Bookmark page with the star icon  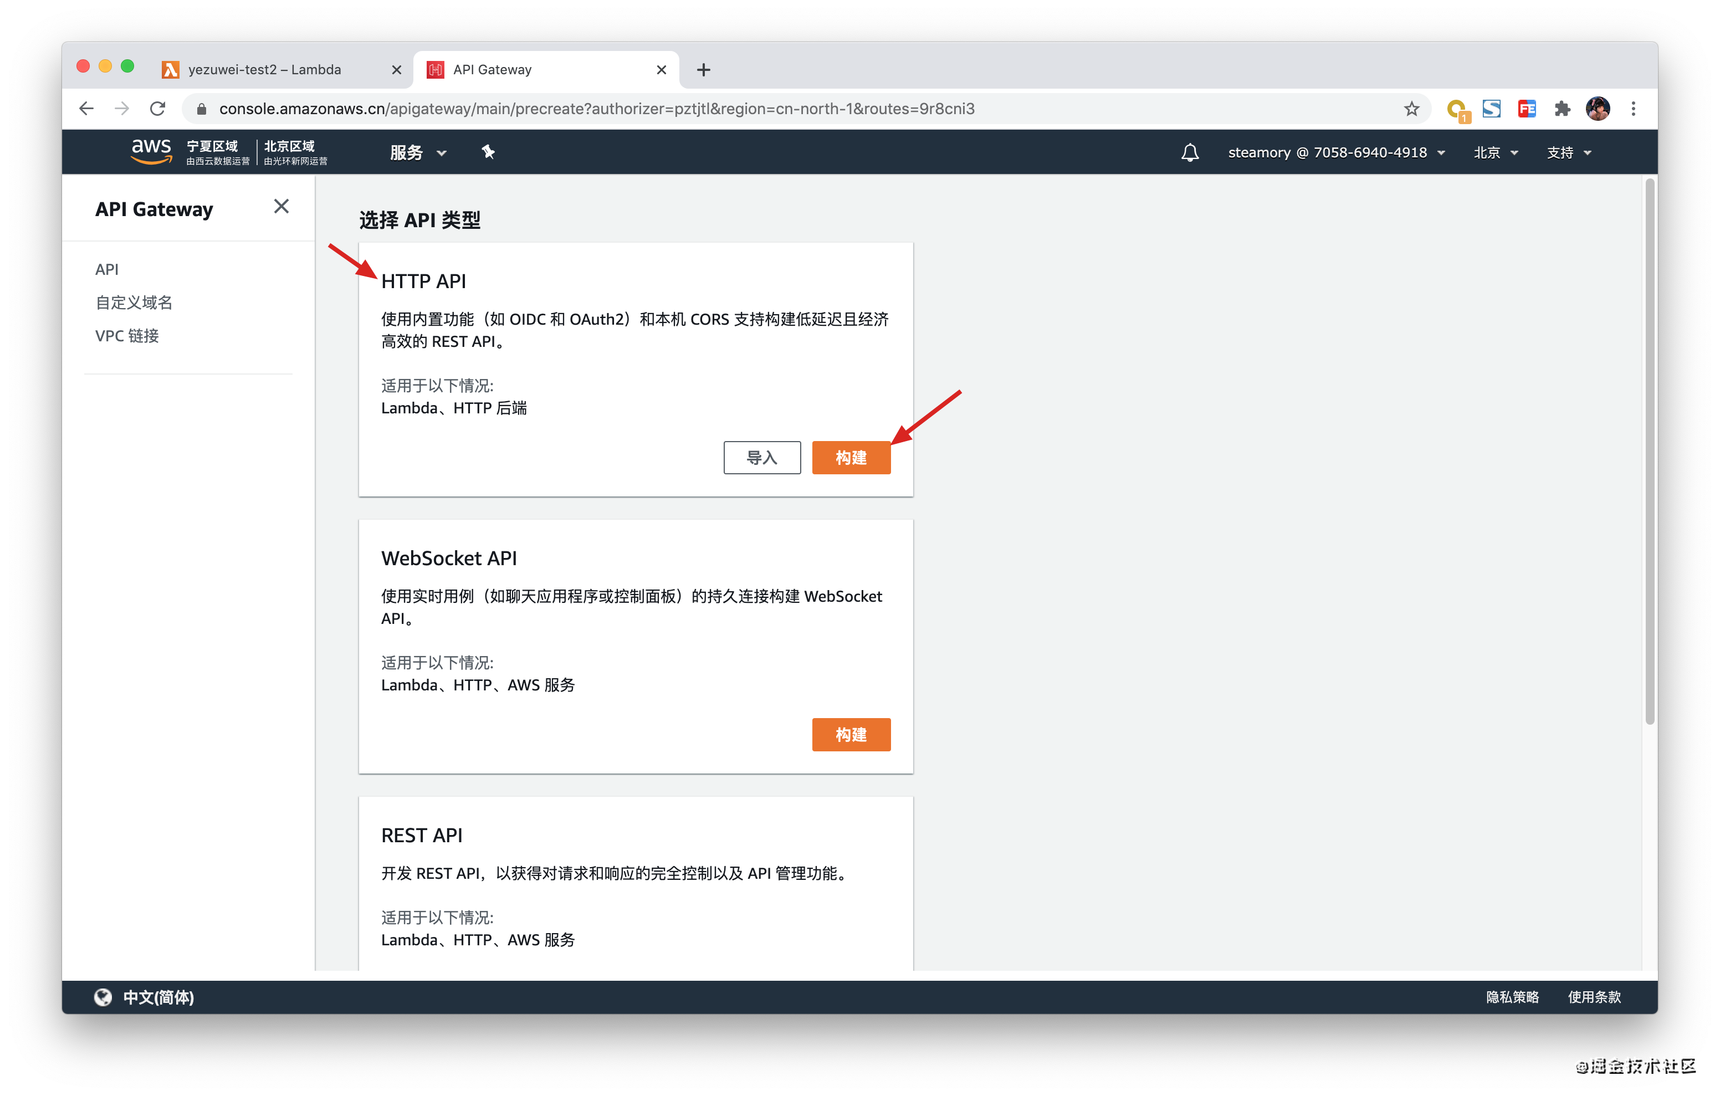1411,109
